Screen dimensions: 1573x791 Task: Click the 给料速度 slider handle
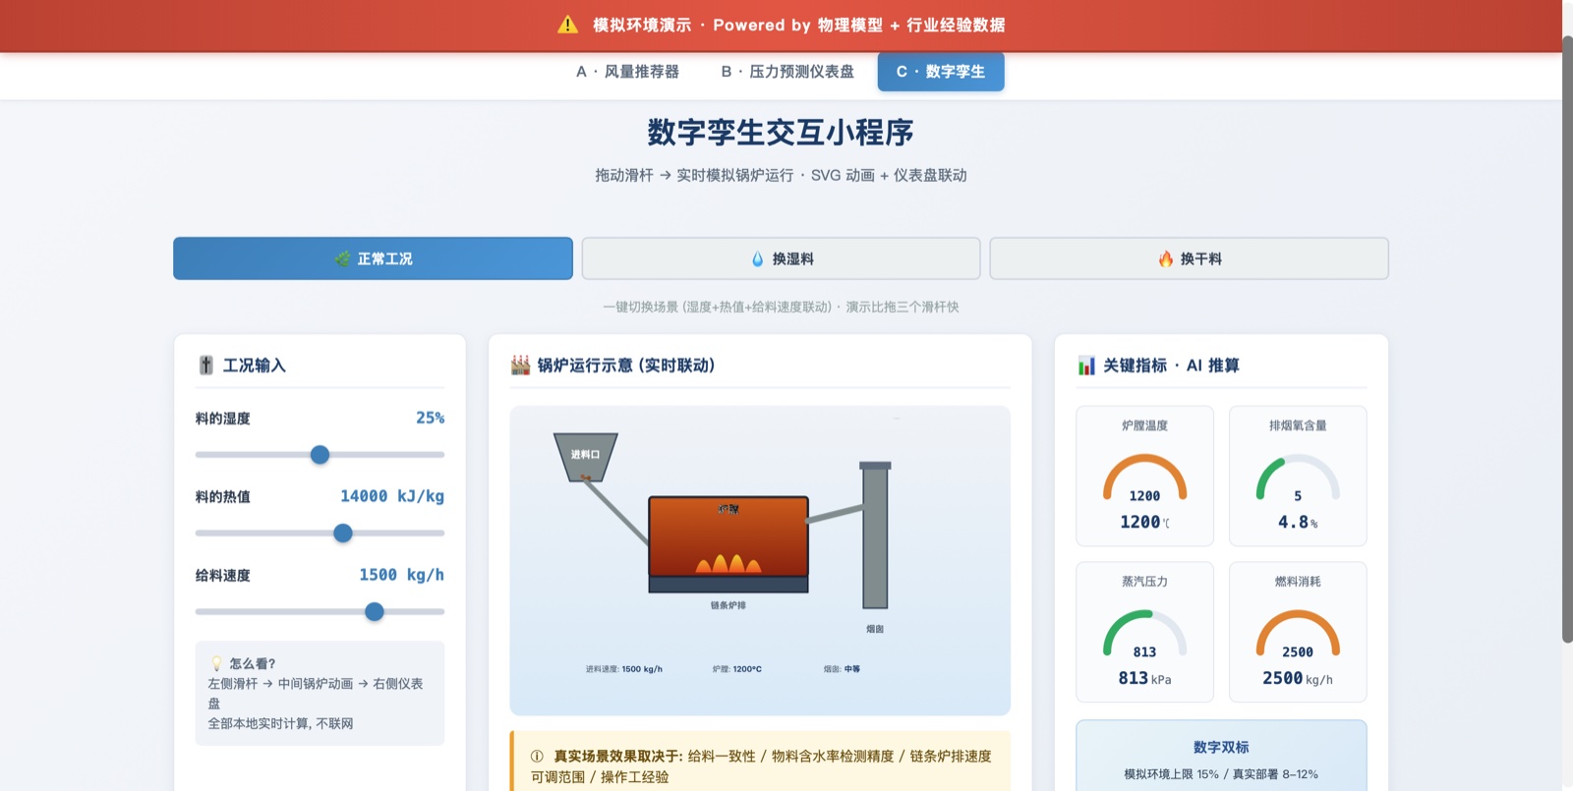click(375, 612)
